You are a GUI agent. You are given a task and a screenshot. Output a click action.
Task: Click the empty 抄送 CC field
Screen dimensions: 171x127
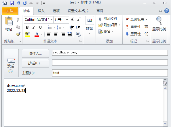coord(110,62)
